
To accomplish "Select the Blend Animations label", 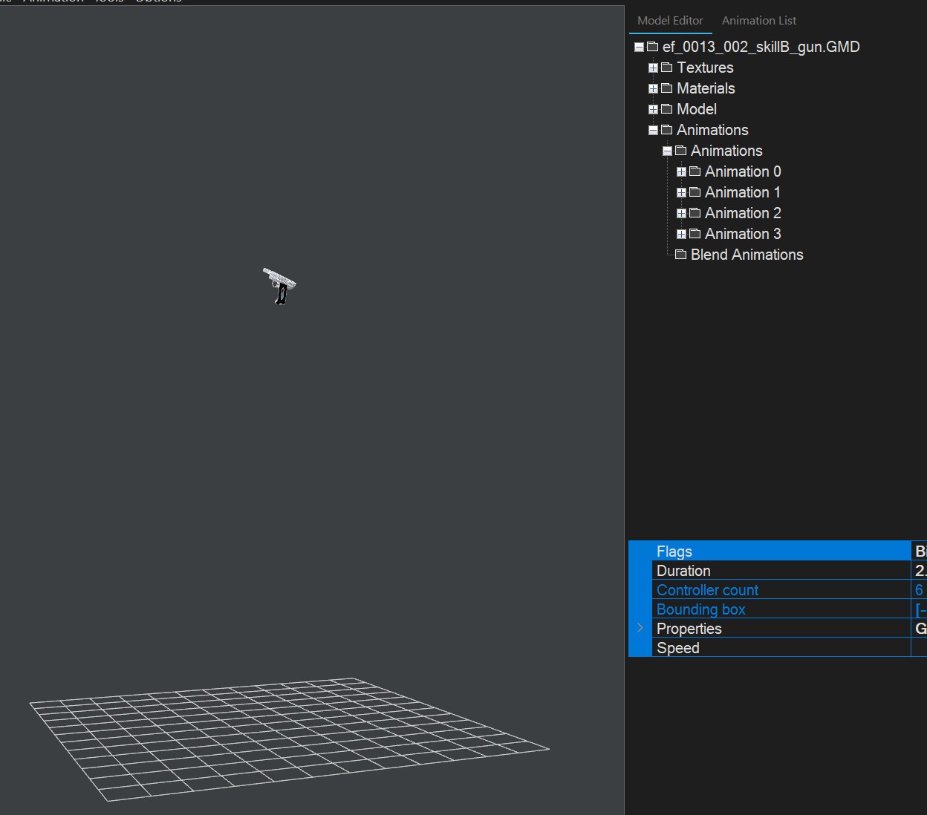I will click(x=747, y=255).
